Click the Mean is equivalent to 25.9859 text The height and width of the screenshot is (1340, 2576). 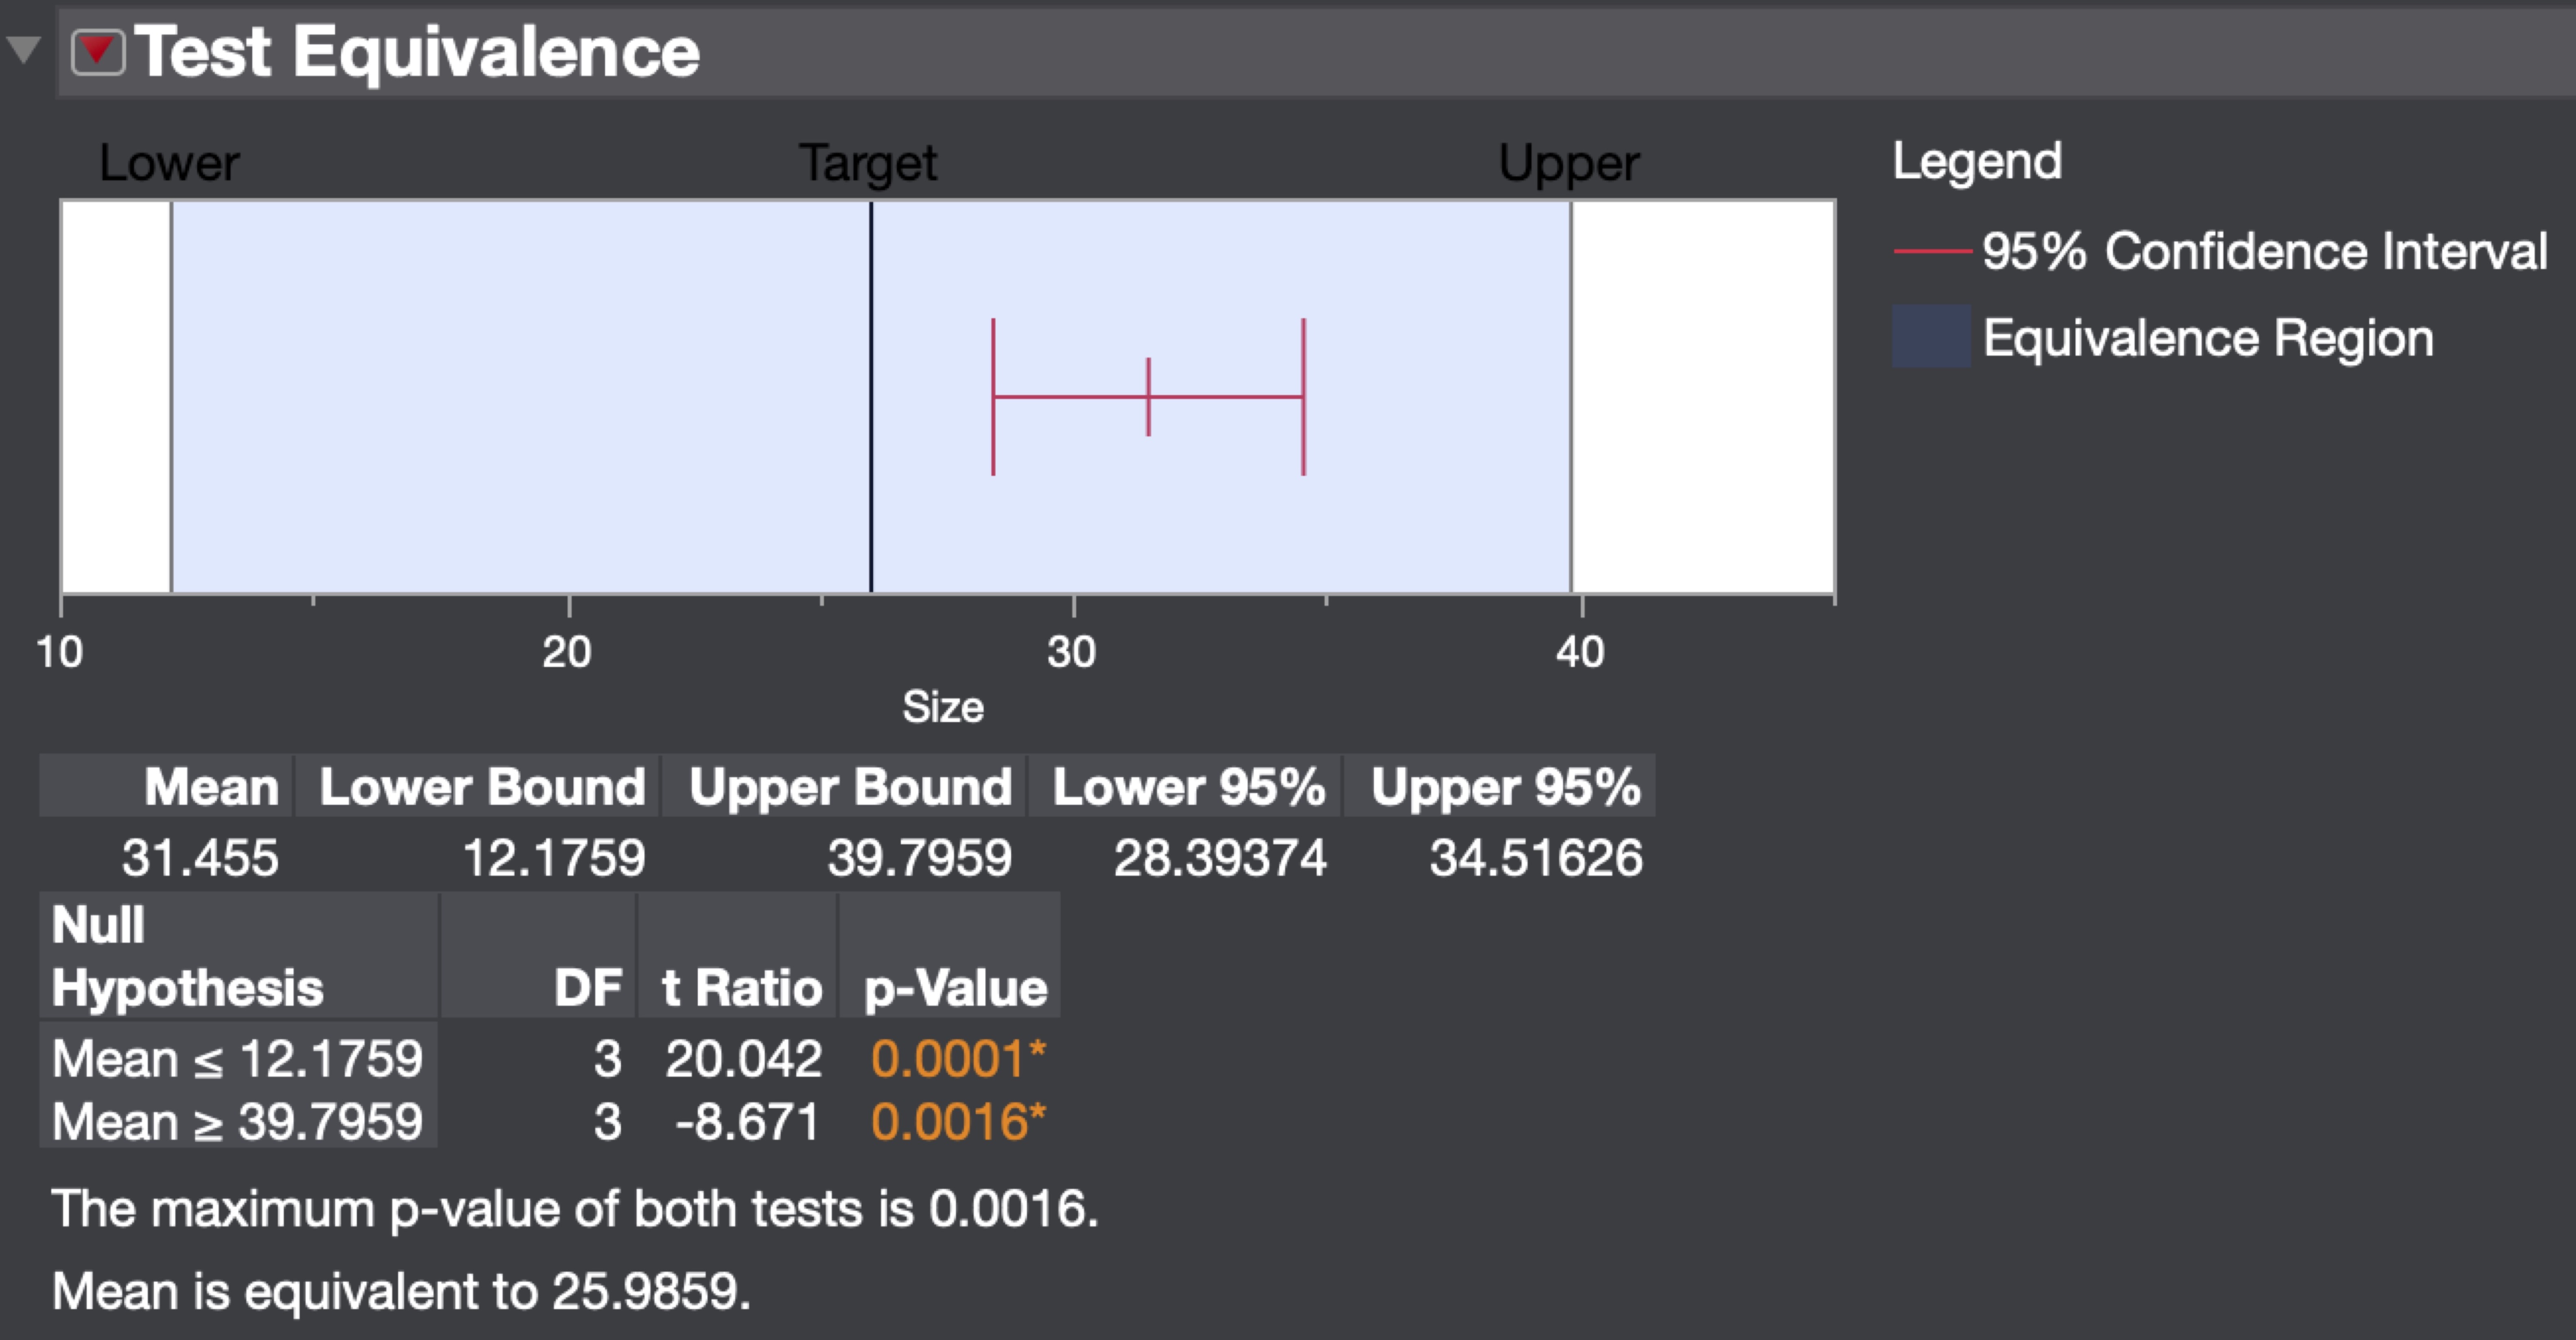pos(401,1291)
